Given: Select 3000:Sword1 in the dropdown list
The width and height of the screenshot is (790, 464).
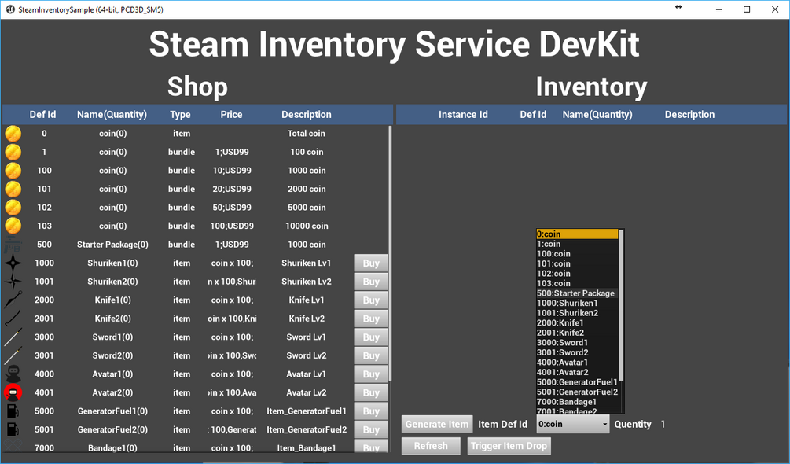Looking at the screenshot, I should tap(578, 343).
